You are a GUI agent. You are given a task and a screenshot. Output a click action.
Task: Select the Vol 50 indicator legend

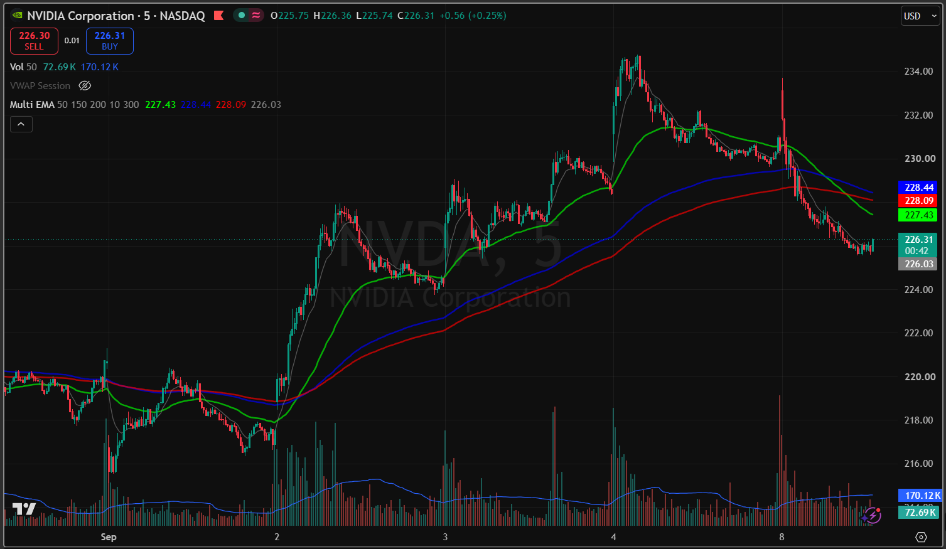coord(23,67)
